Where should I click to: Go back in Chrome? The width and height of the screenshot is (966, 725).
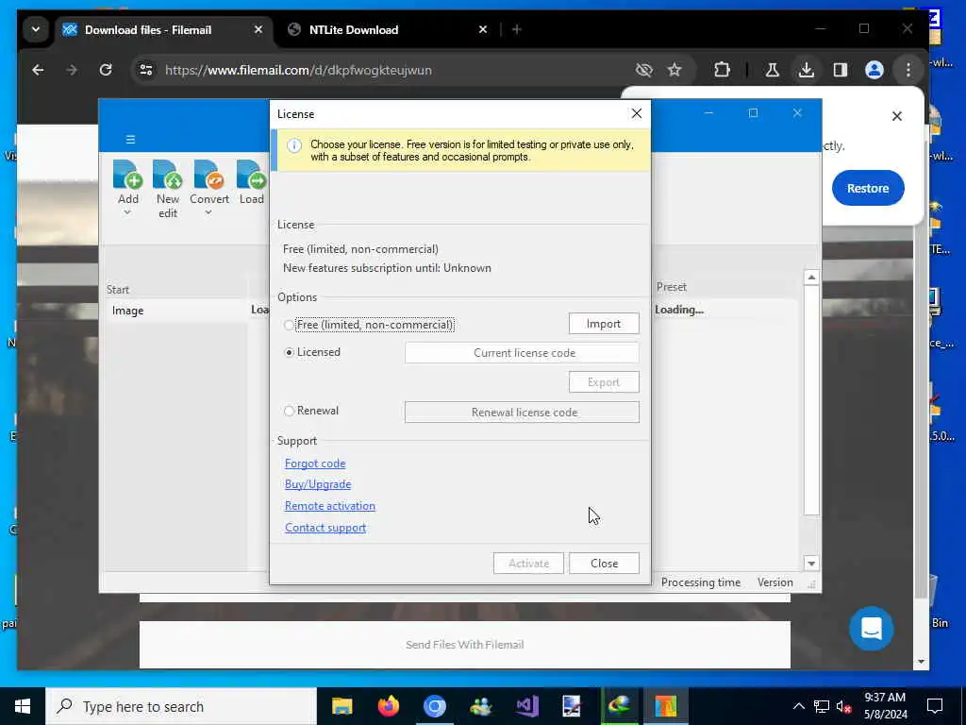[38, 70]
